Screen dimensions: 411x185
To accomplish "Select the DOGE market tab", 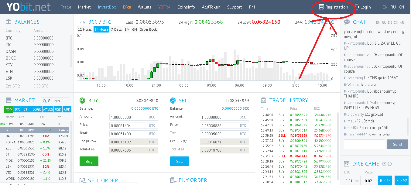I will pos(36,110).
